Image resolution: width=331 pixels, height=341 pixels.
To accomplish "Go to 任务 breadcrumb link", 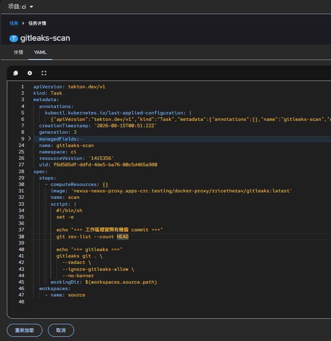I will click(x=14, y=23).
